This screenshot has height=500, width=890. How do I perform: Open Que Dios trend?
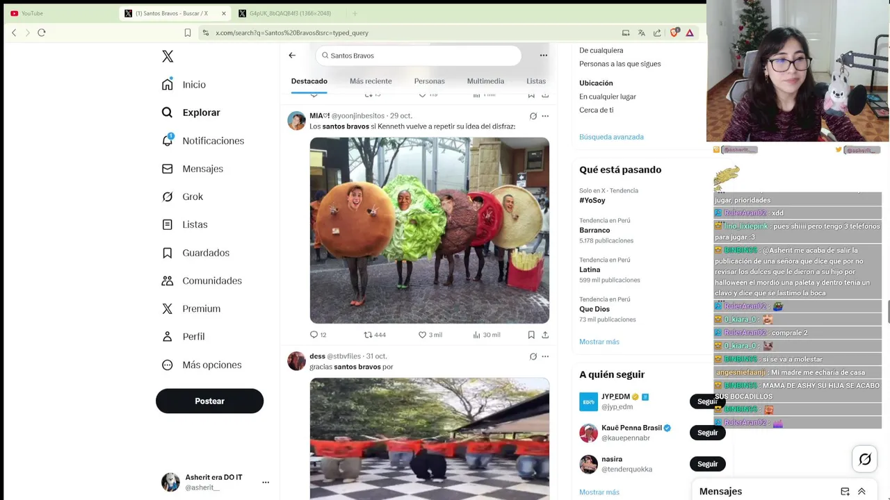pyautogui.click(x=594, y=309)
